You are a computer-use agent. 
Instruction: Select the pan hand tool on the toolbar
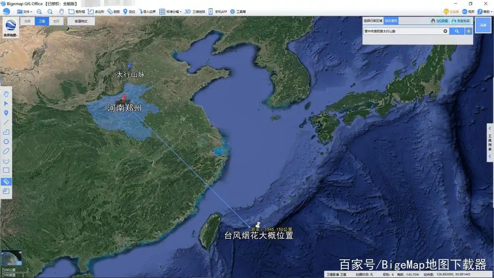coord(61,11)
